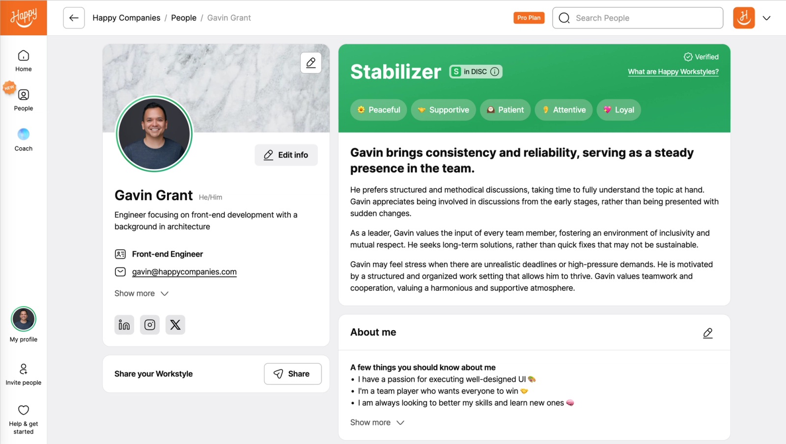Open People in the sidebar
Viewport: 786px width, 444px height.
[x=24, y=101]
